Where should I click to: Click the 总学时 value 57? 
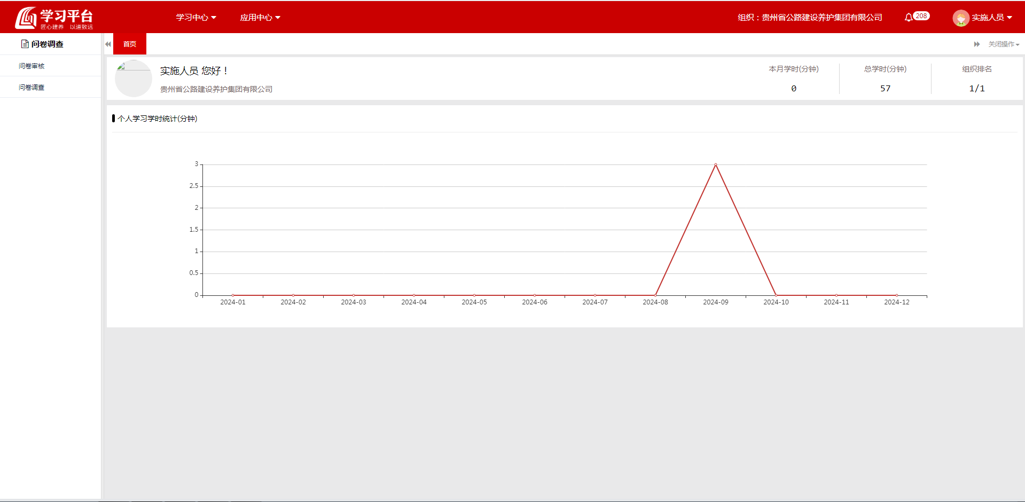(x=885, y=89)
